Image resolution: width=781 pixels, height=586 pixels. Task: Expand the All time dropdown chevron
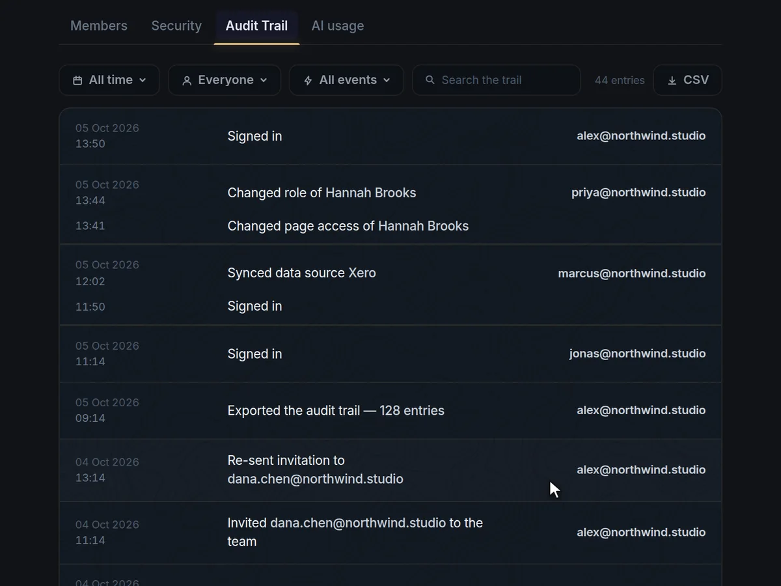pos(143,80)
